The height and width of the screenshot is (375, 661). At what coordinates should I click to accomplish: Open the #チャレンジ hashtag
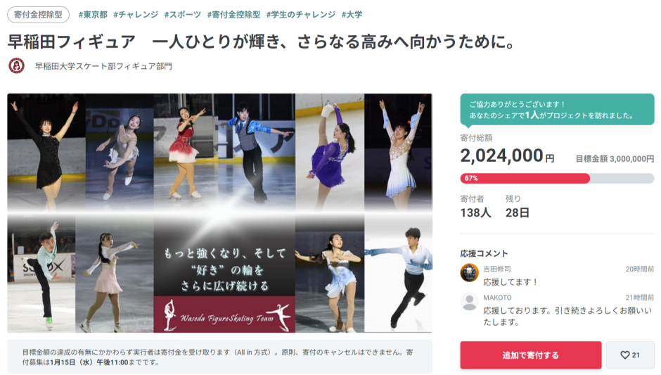coord(136,14)
